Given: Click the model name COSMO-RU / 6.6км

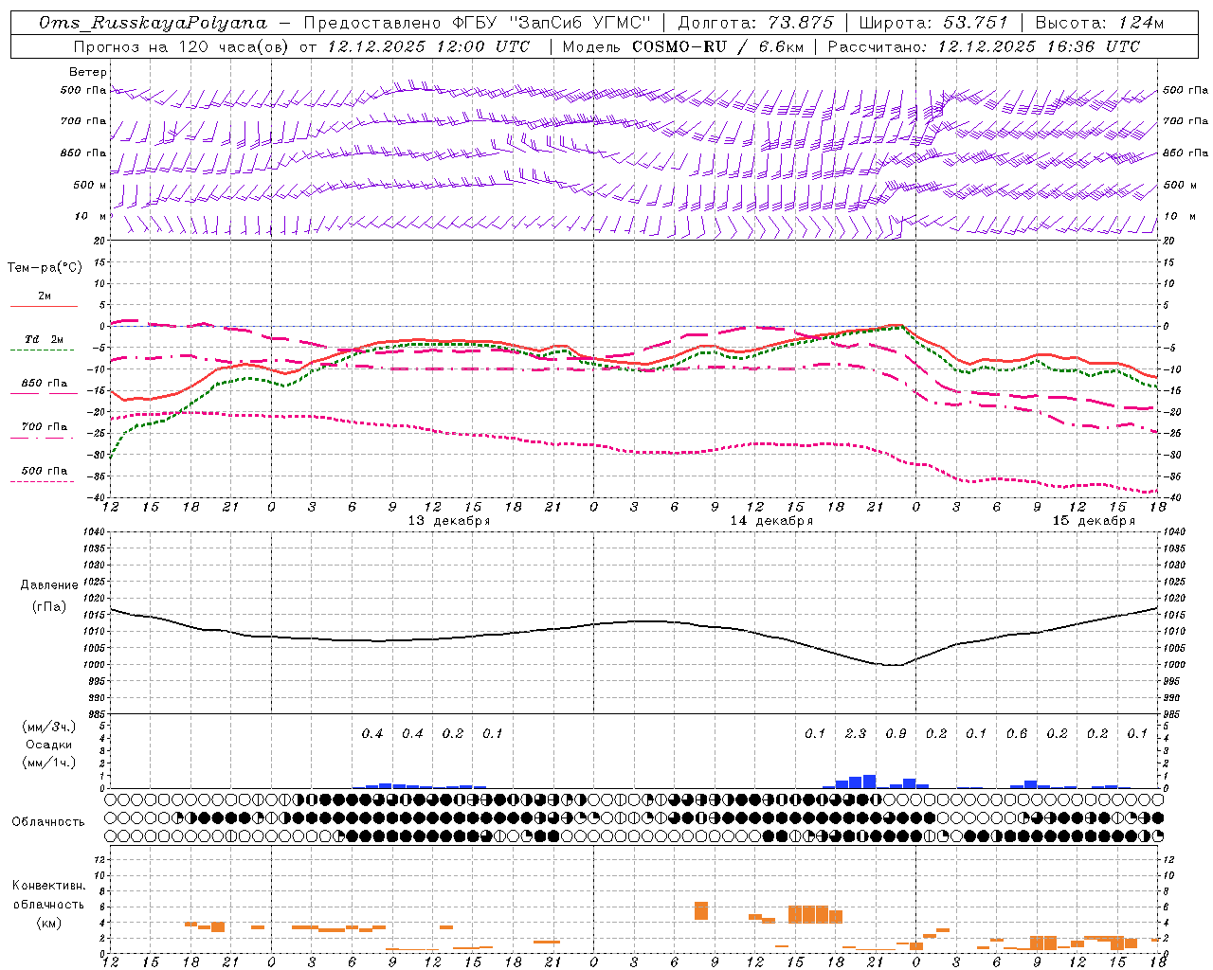Looking at the screenshot, I should point(717,46).
